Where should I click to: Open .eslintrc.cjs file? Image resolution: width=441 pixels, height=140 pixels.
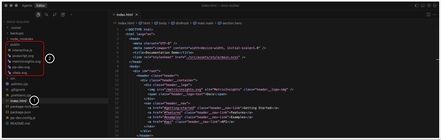(19, 84)
